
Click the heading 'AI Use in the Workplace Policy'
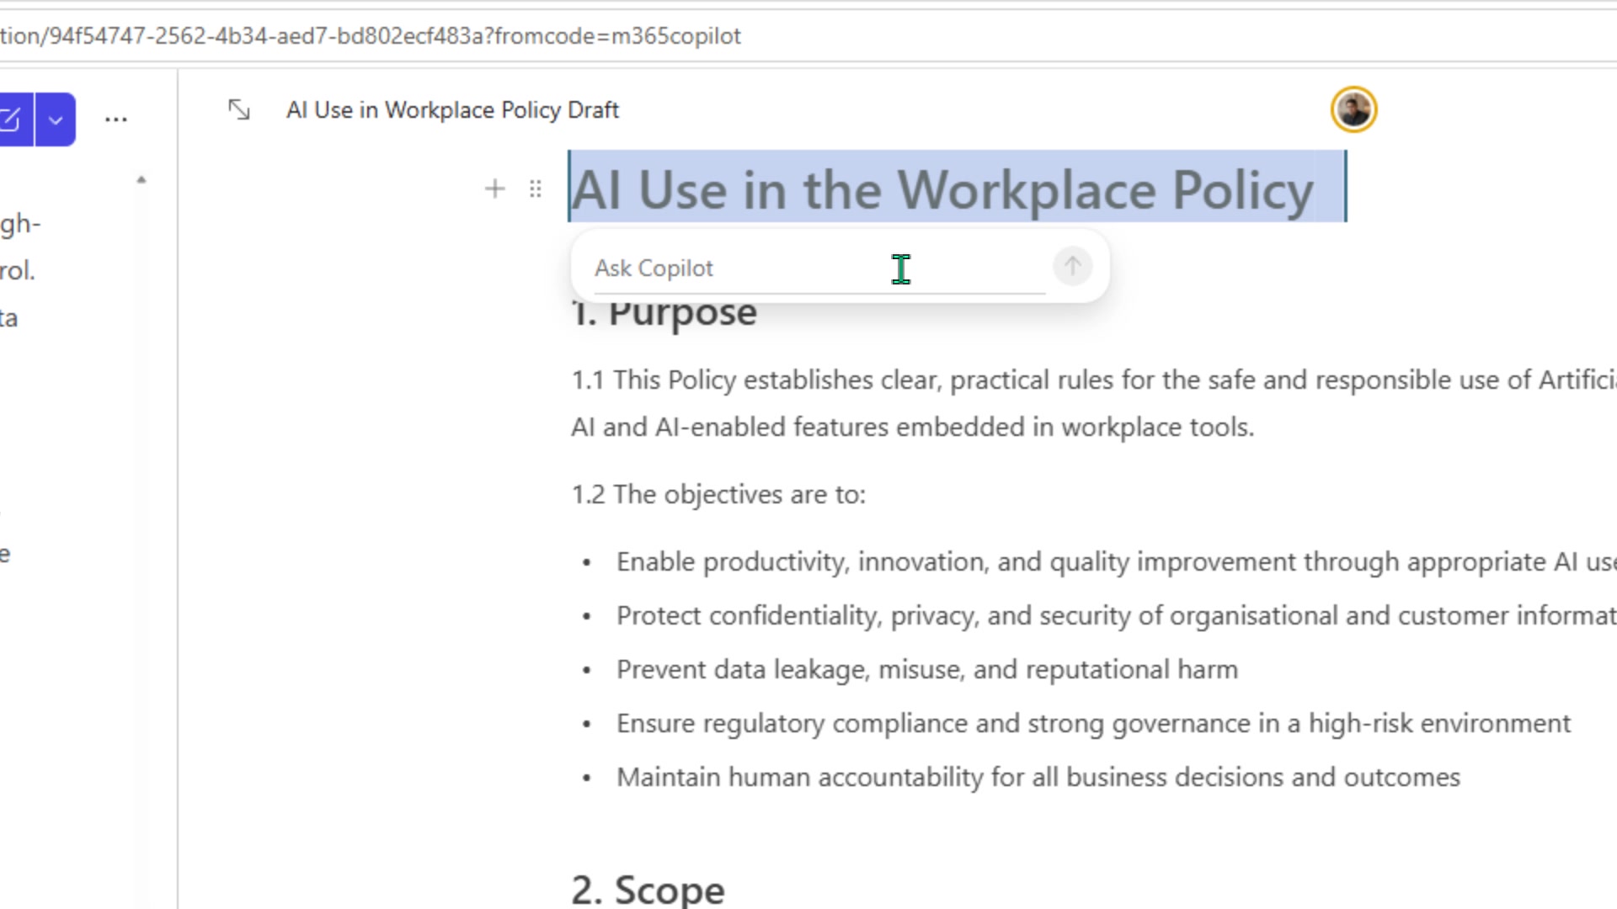click(942, 190)
